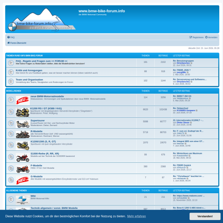Open the Allgemeine Themen category header
The height and width of the screenshot is (223, 223).
coord(16,191)
